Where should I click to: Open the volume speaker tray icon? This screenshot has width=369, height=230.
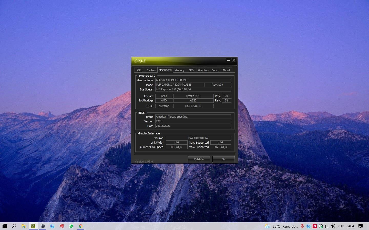pyautogui.click(x=333, y=226)
